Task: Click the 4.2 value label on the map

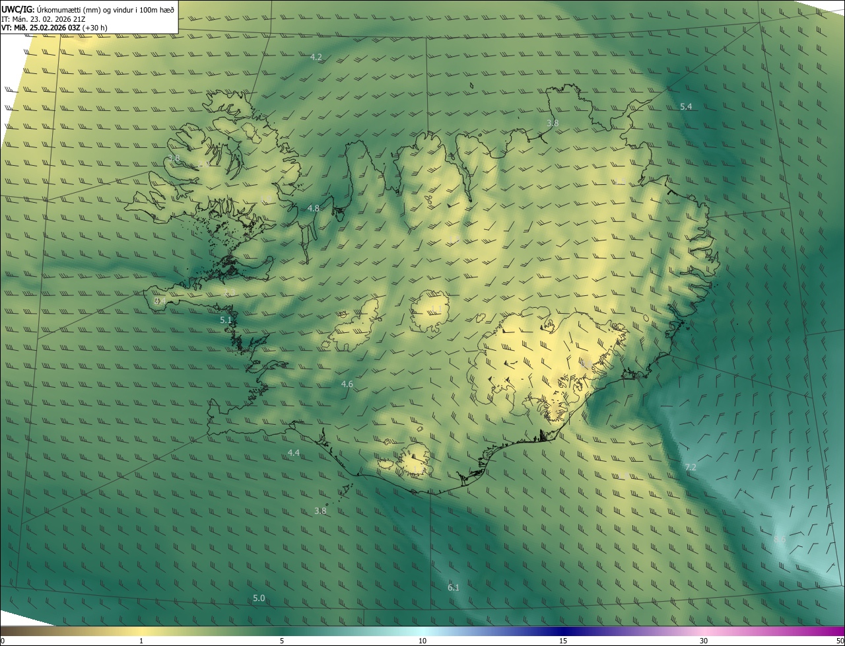Action: tap(316, 57)
